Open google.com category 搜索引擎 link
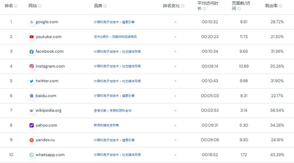This screenshot has width=294, height=163. point(128,22)
